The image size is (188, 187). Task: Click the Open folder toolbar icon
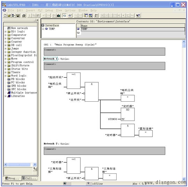click(x=9, y=15)
